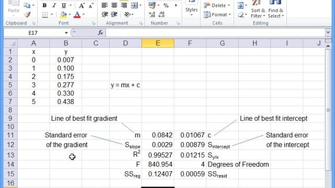335x188 pixels.
Task: Click the Decrease Decimal icon
Action: [x=161, y=15]
